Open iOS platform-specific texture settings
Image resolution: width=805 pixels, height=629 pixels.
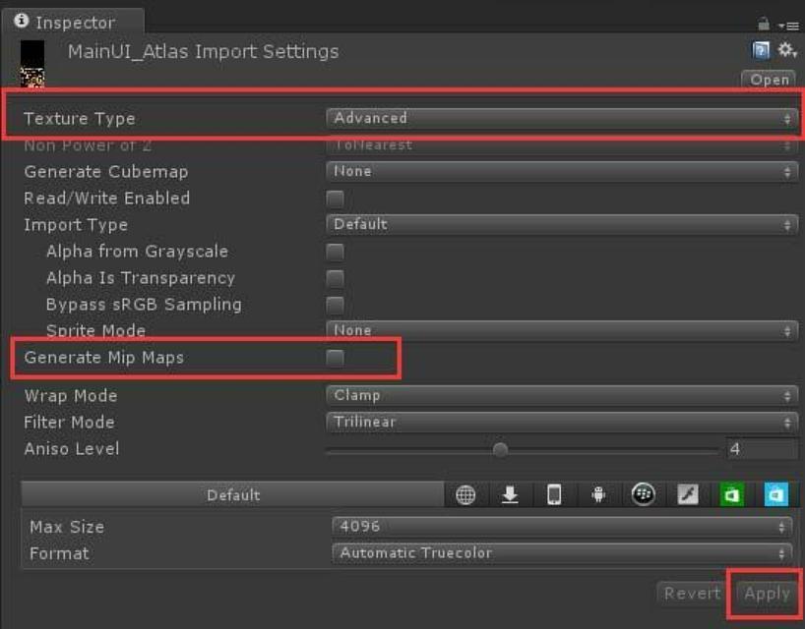coord(554,495)
